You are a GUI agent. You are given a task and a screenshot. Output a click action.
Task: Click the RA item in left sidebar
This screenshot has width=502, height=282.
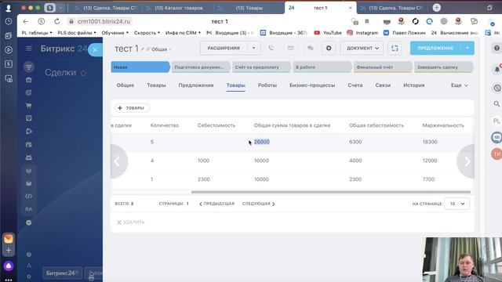(x=28, y=209)
